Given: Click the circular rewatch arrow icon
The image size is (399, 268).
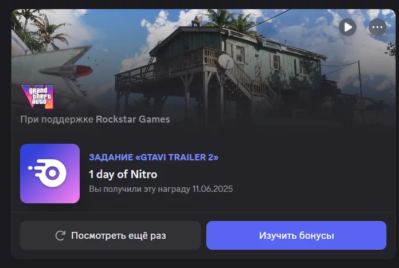Looking at the screenshot, I should 61,235.
